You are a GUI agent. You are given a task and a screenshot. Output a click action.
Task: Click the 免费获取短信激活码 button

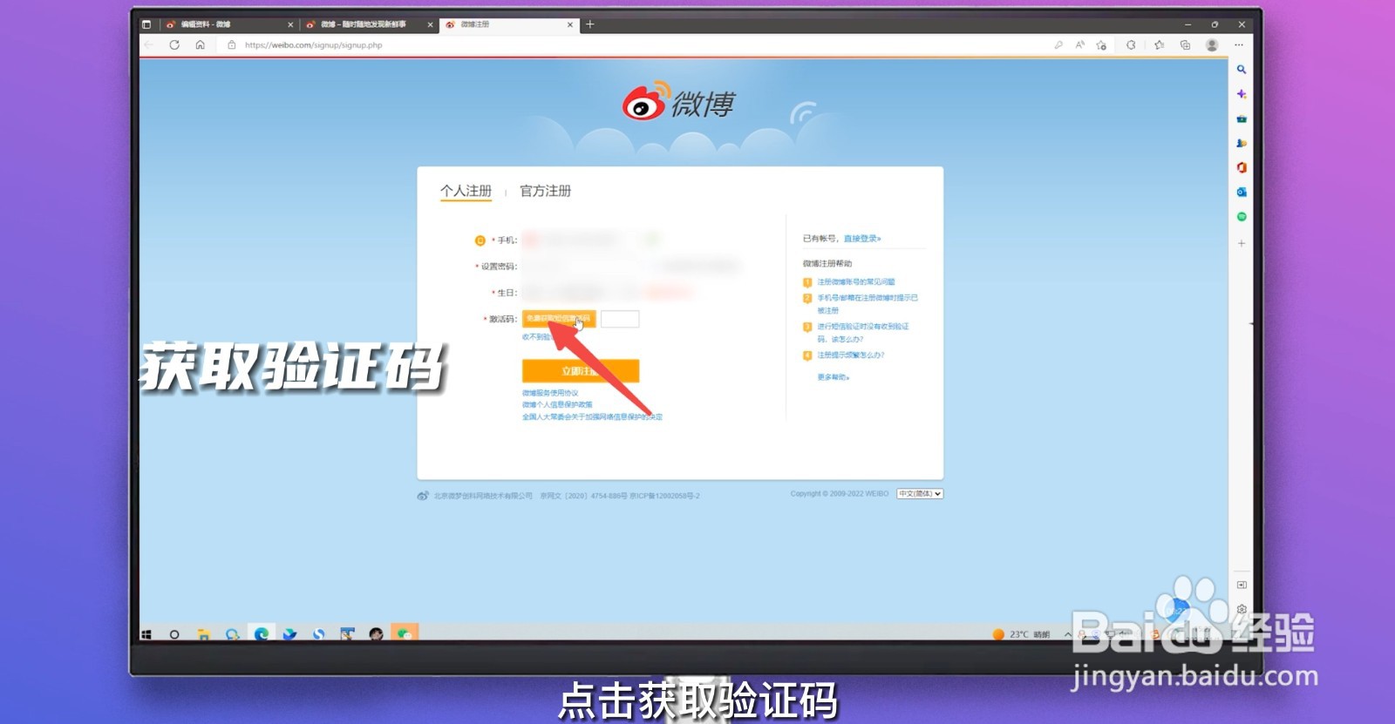(x=559, y=319)
